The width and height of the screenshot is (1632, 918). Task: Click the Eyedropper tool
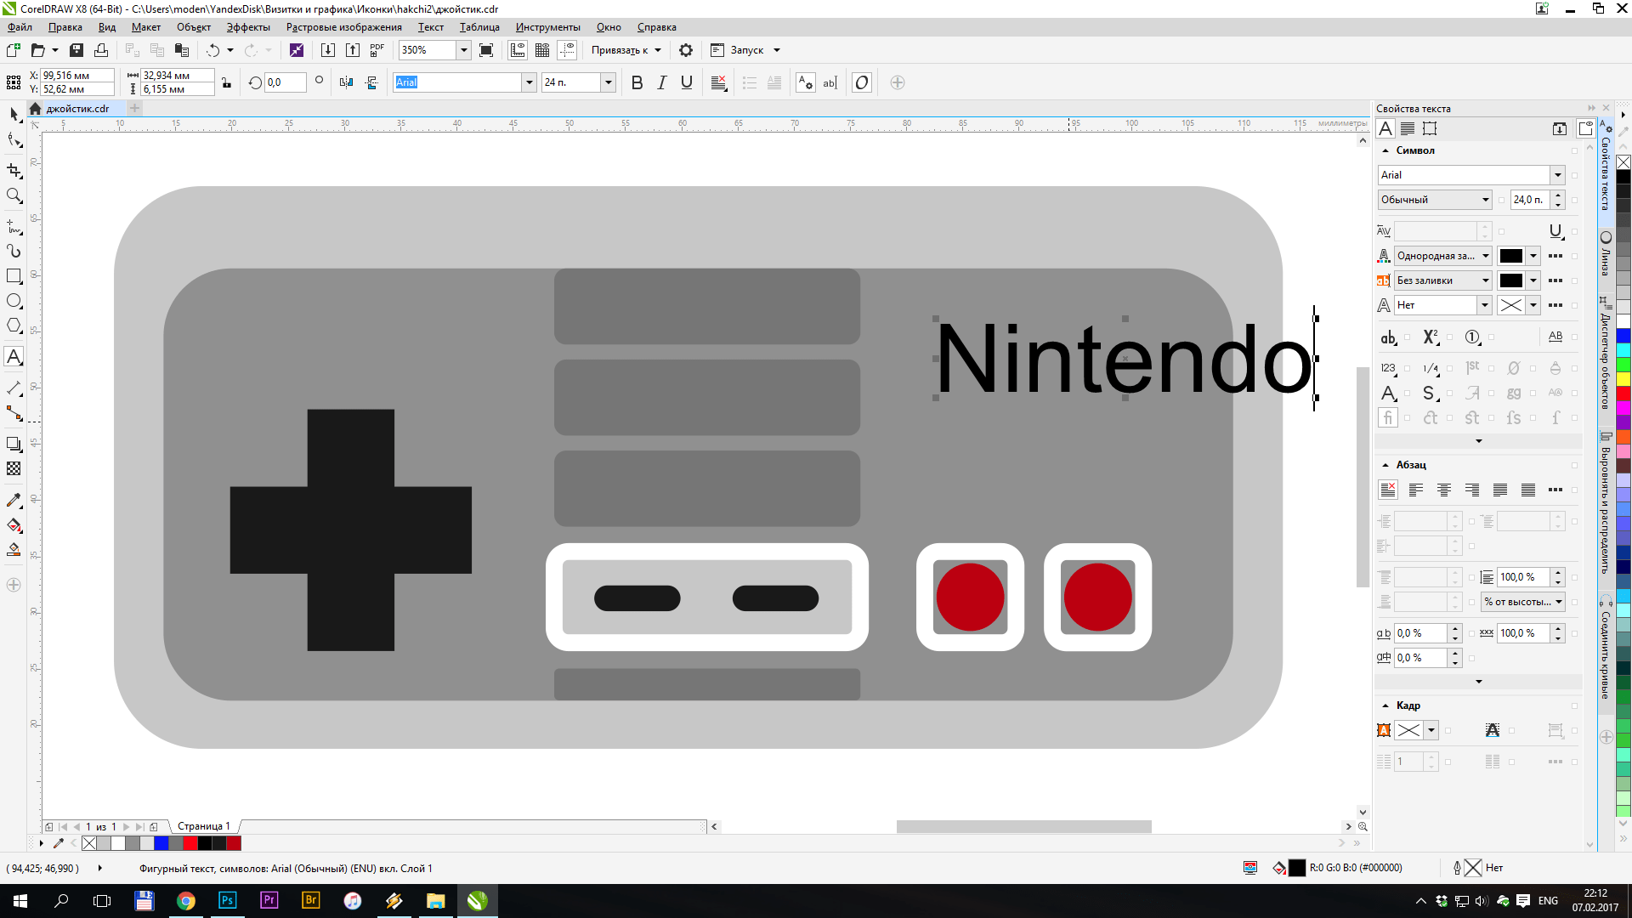14,501
